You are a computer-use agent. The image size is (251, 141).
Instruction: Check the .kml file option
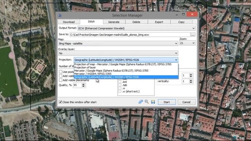(x=120, y=82)
